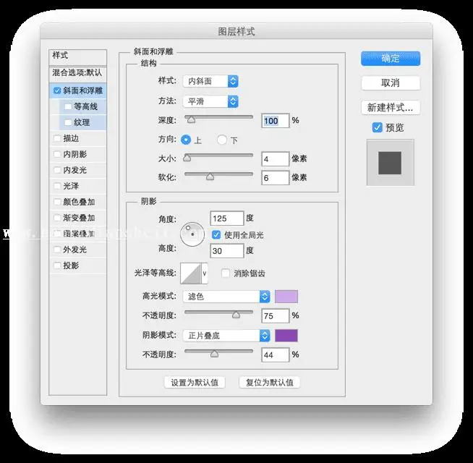Viewport: 473px width, 463px height.
Task: Click the 高度 input field showing 30
Action: (227, 251)
